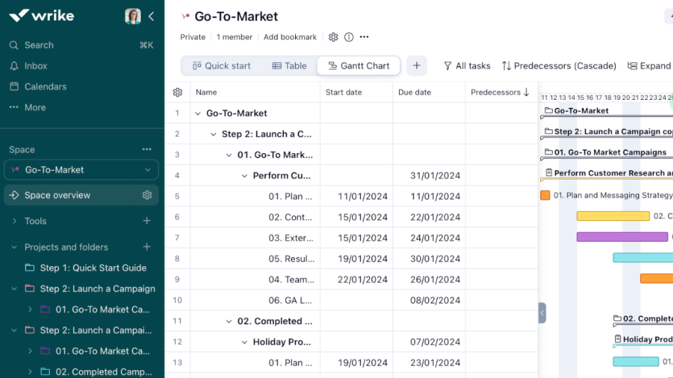
Task: Click Perform Customer Research label in Gantt
Action: point(613,173)
